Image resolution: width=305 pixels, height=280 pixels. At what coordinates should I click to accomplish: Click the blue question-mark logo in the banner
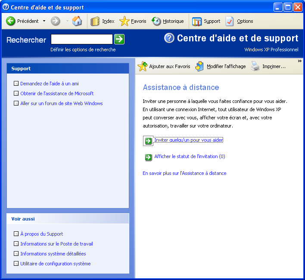pos(169,38)
